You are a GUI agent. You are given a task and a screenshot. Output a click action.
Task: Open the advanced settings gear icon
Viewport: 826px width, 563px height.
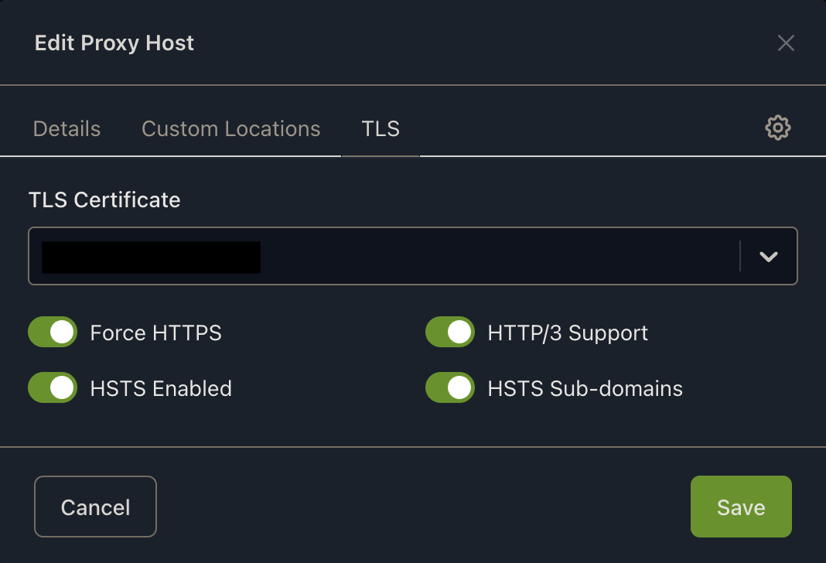777,128
